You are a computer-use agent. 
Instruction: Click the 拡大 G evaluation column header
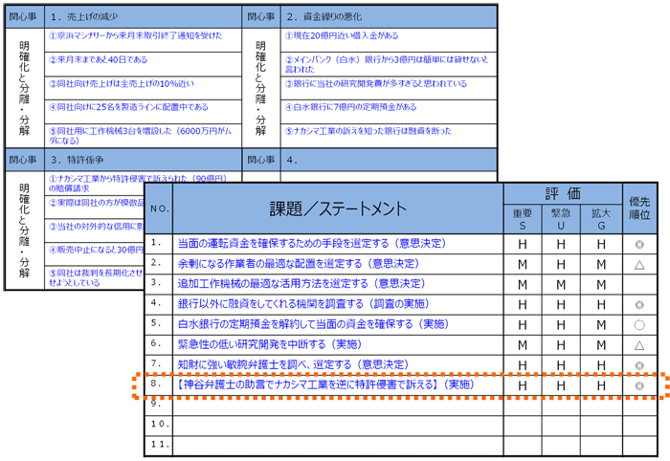click(602, 219)
